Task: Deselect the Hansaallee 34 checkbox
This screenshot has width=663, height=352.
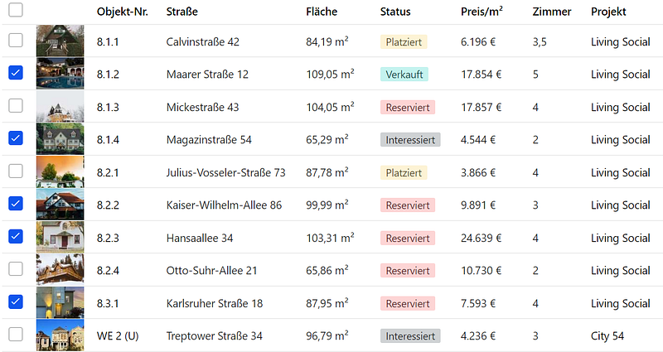Action: tap(16, 236)
